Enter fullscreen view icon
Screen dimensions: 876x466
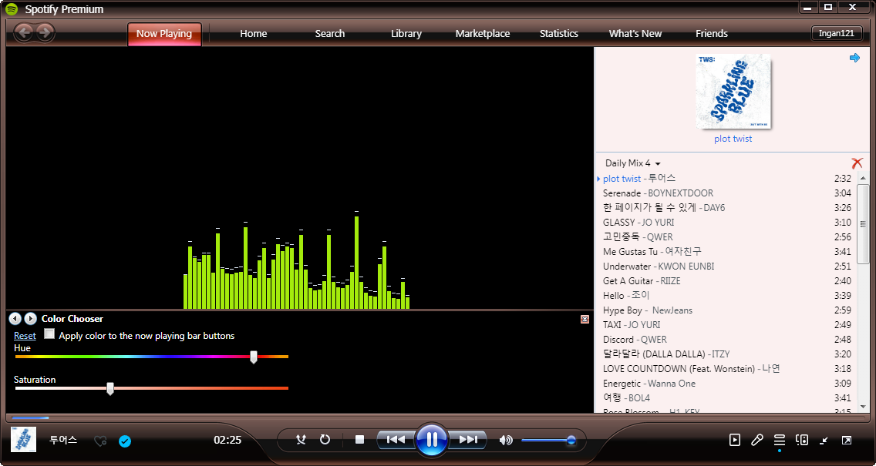pos(847,441)
